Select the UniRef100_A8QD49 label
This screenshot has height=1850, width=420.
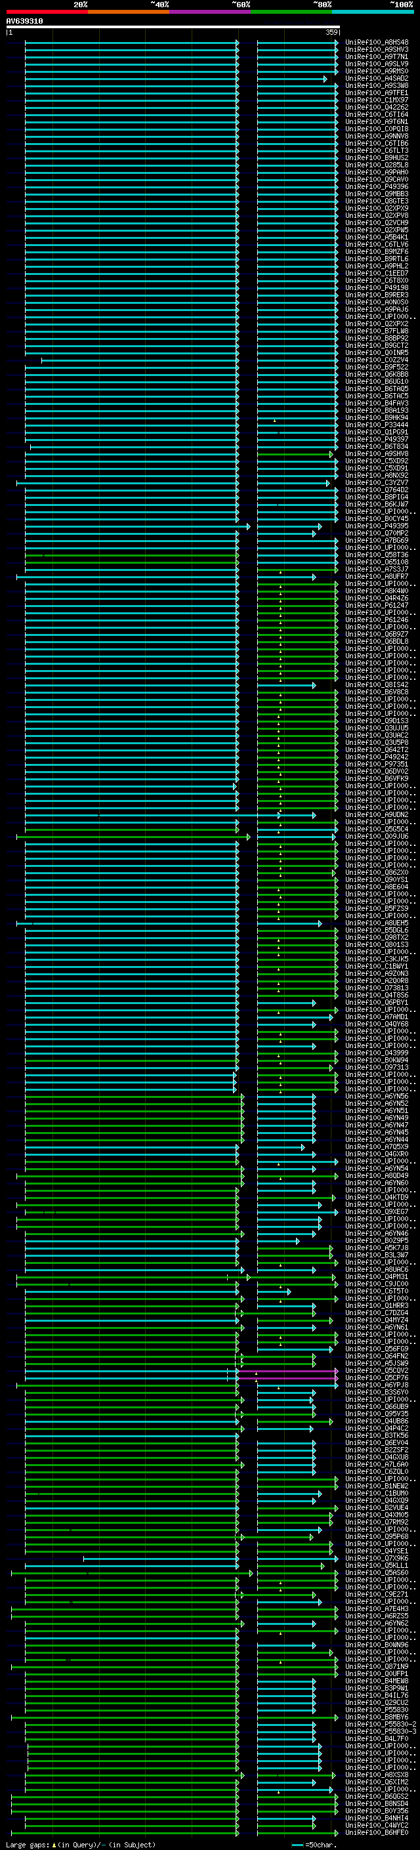pyautogui.click(x=377, y=1175)
